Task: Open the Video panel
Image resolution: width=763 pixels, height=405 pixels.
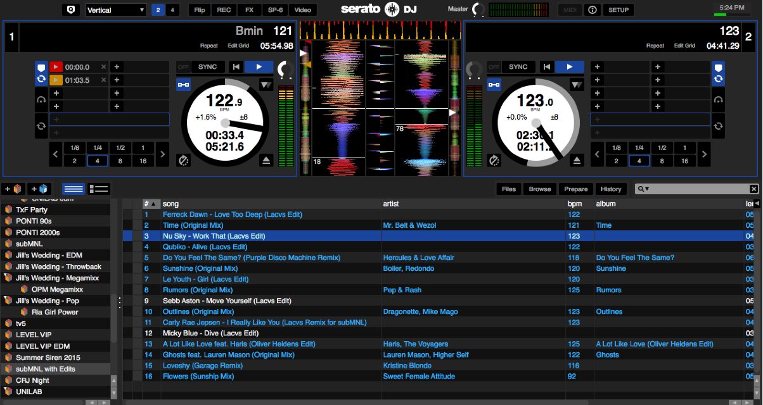Action: 303,9
